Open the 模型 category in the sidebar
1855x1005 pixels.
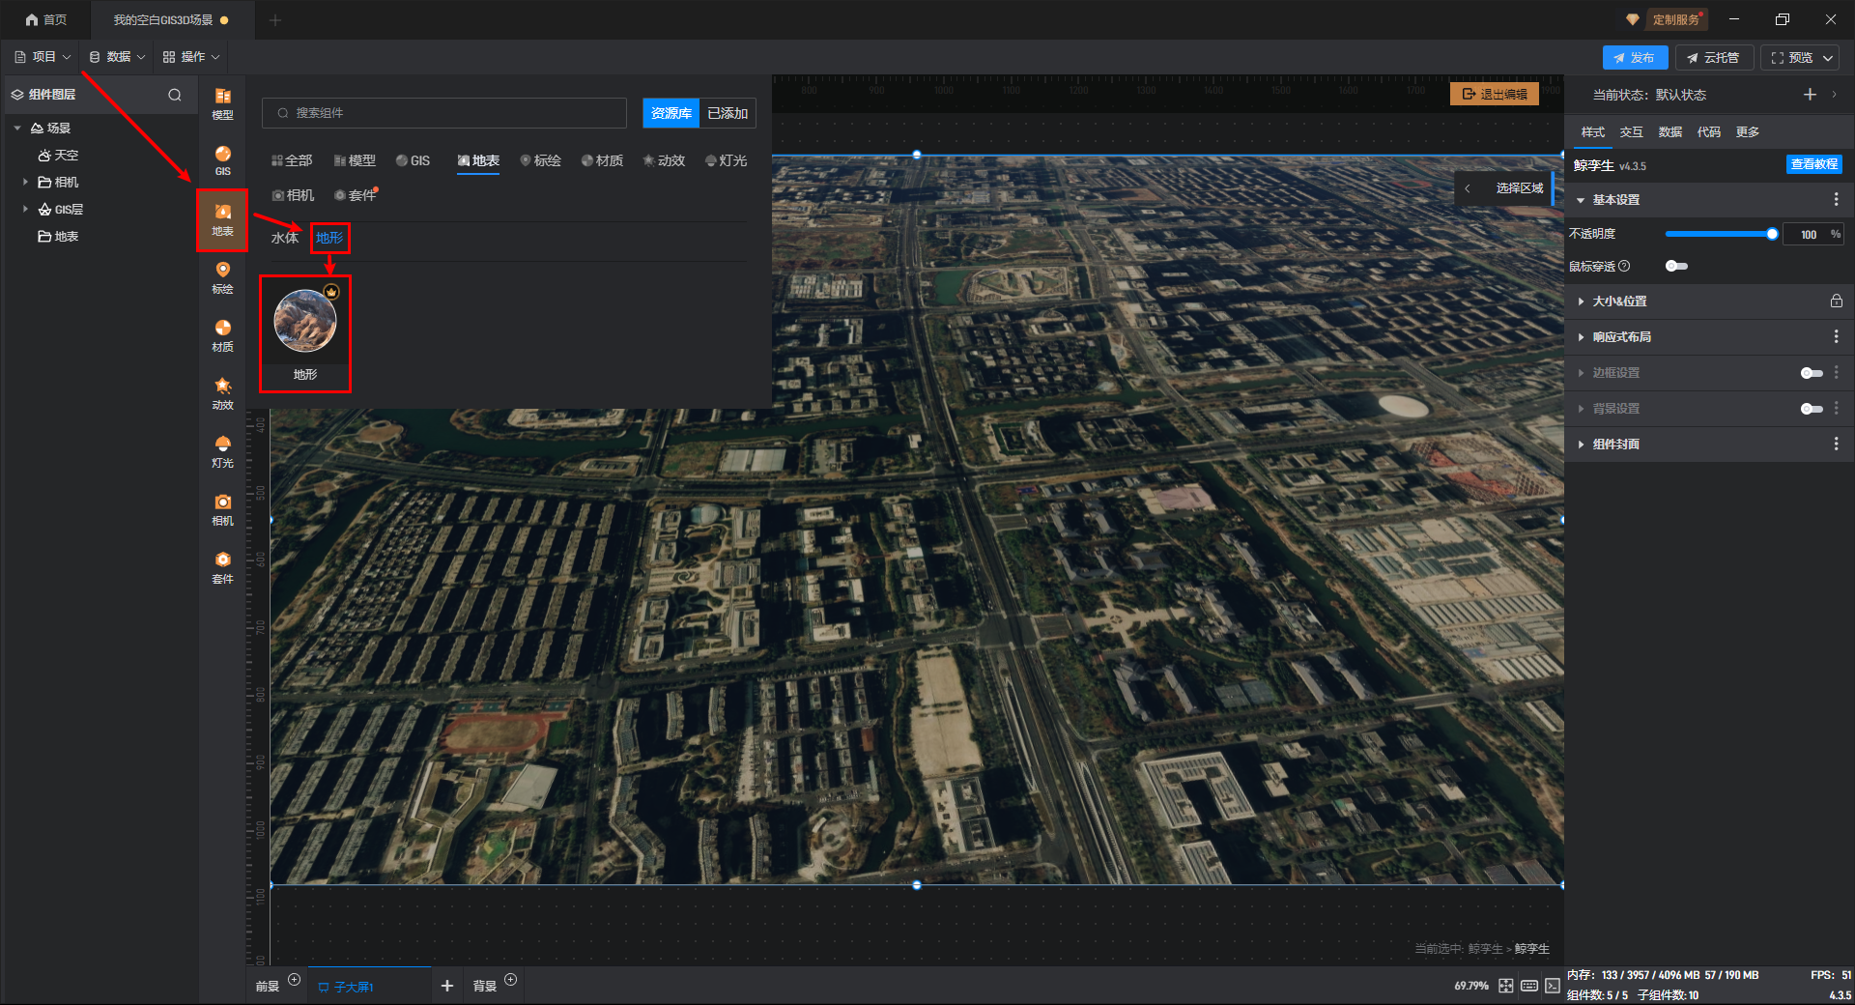[222, 103]
